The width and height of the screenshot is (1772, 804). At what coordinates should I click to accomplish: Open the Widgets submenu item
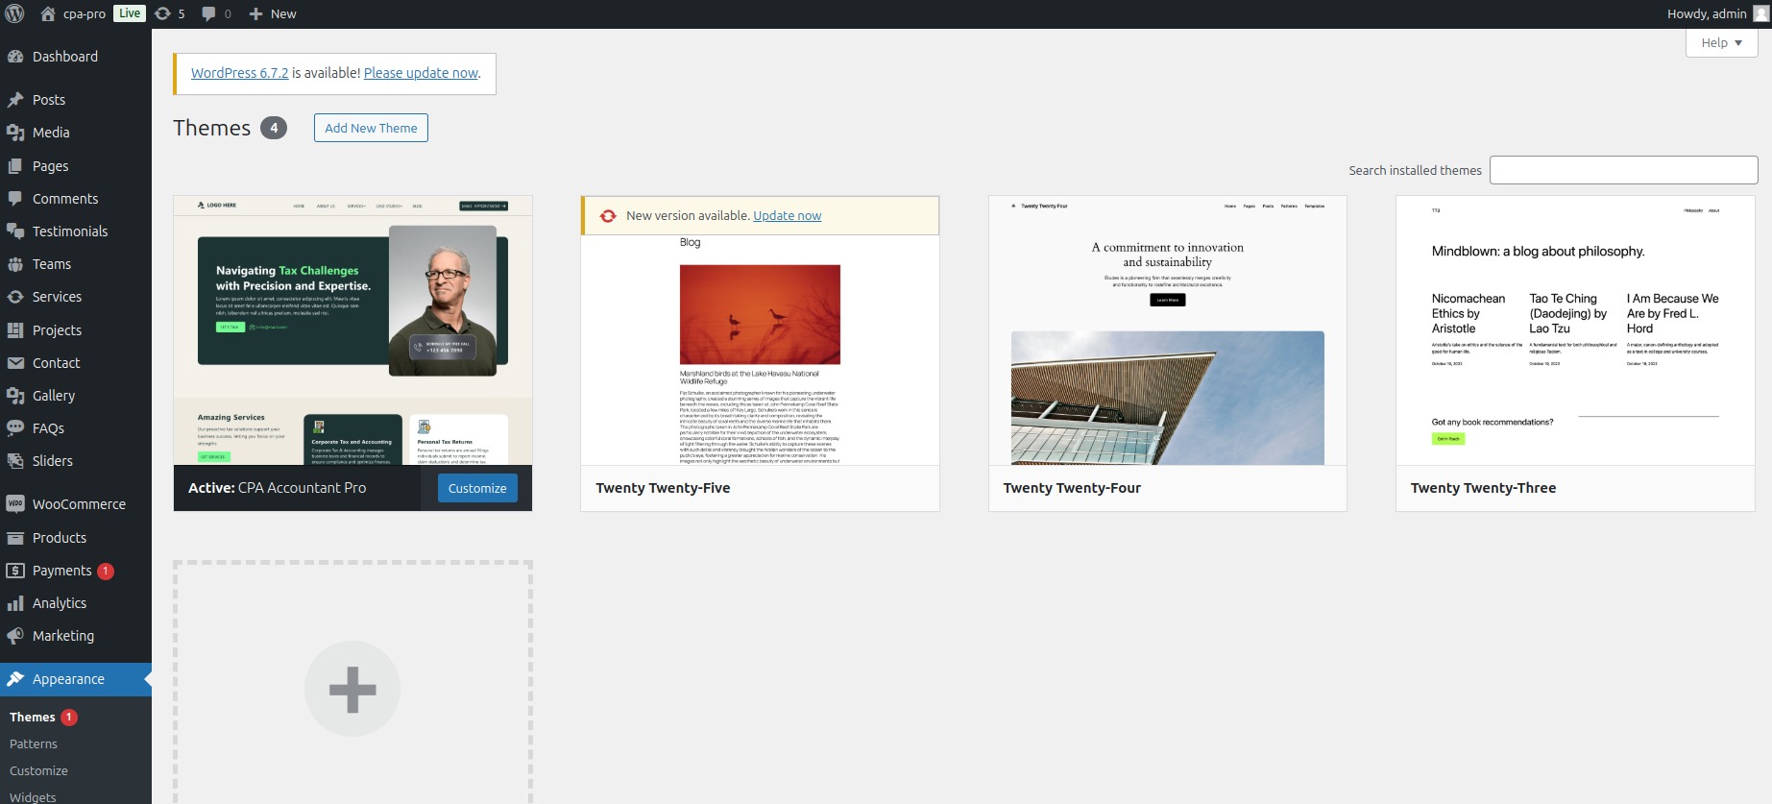click(33, 797)
